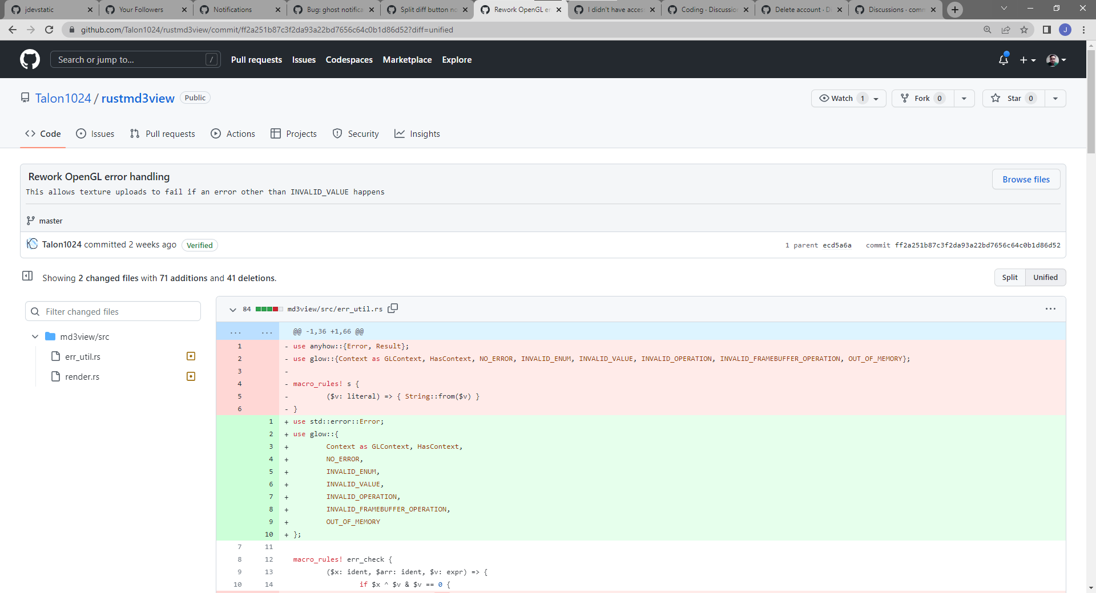Open GitHub notifications bell
Image resolution: width=1096 pixels, height=593 pixels.
click(1004, 59)
